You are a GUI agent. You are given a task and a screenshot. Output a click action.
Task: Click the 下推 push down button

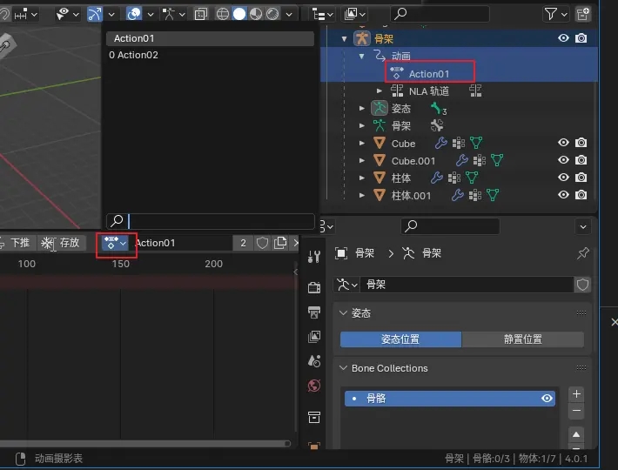tap(19, 243)
